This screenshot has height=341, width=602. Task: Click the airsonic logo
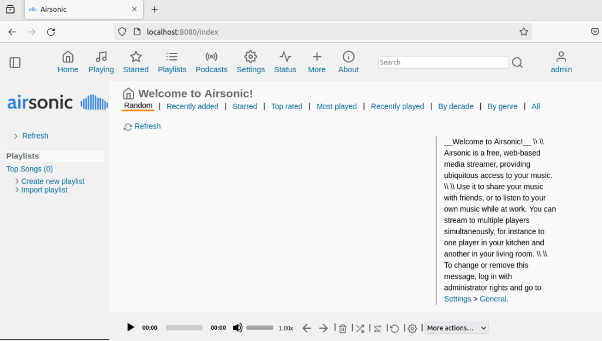[58, 102]
